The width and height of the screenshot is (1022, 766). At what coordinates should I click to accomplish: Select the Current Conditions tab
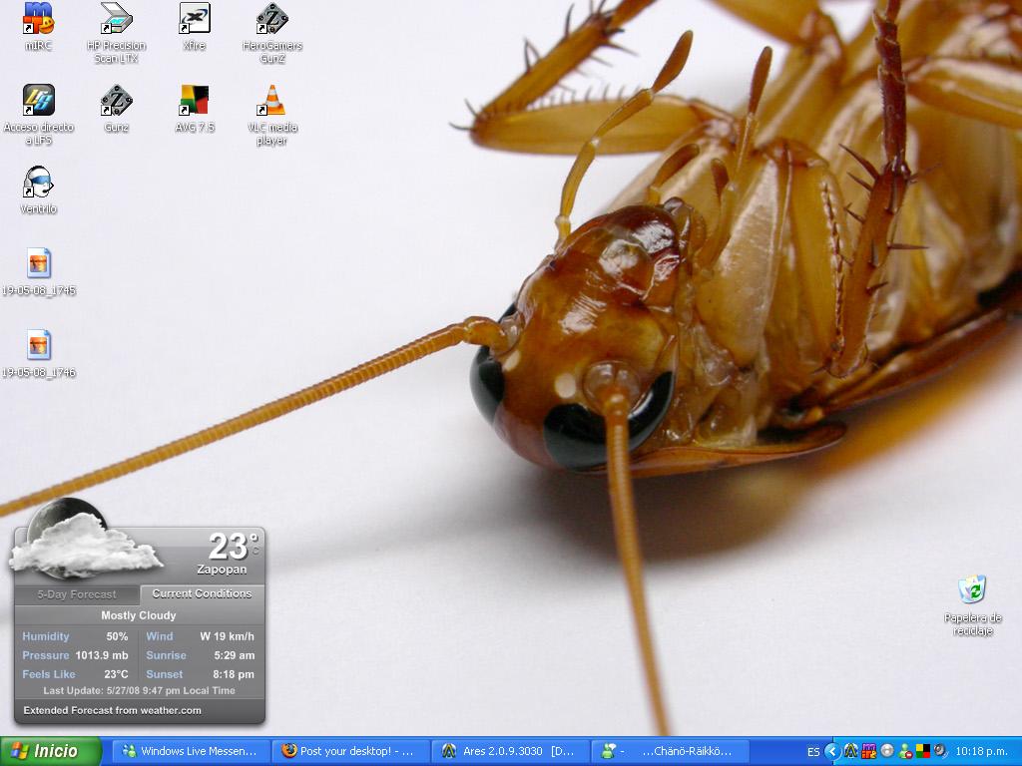[x=202, y=593]
